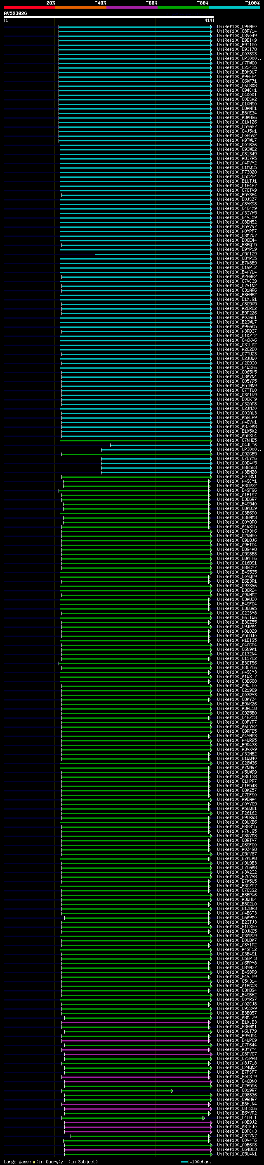Open the last hit UniRef100_C5U4N1
Screen dimensions: 264x1165
tap(236, 1154)
